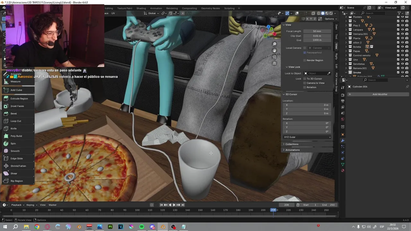Open the Scripting workspace tab
Viewport: 411px width, 231px height.
[x=229, y=8]
